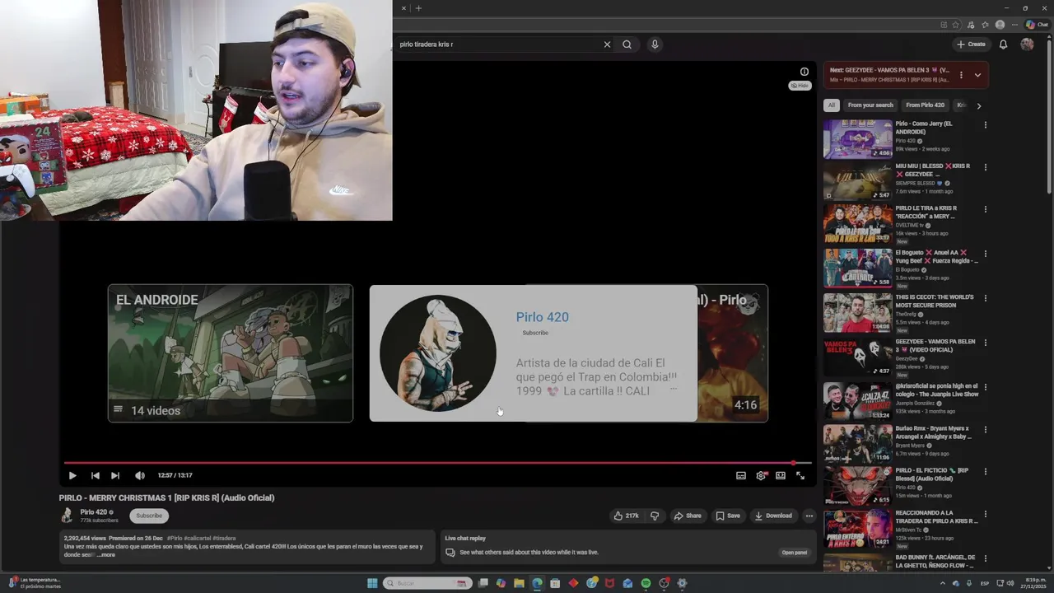This screenshot has width=1054, height=593.
Task: Open Pirlo 420 channel end card title
Action: pyautogui.click(x=542, y=317)
